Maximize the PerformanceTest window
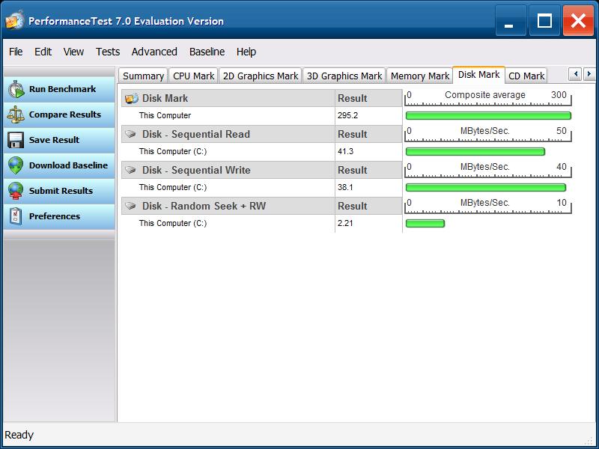599x449 pixels. [x=544, y=21]
